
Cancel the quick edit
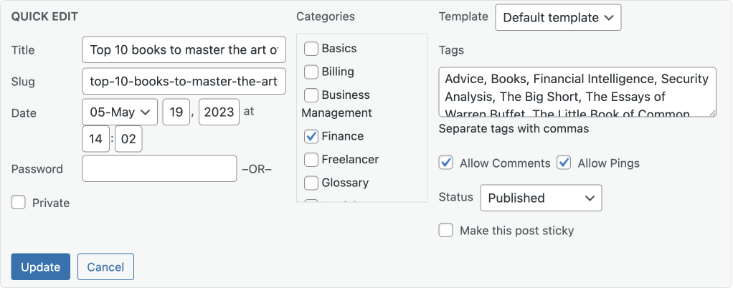pos(105,267)
